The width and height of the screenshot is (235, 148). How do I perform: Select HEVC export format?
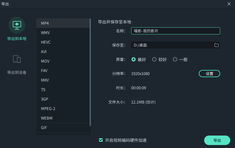click(63, 42)
